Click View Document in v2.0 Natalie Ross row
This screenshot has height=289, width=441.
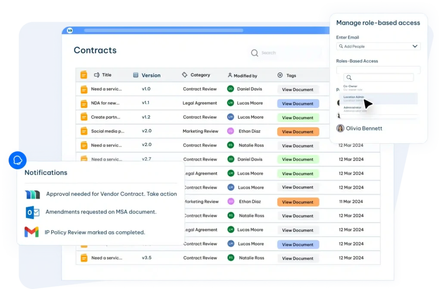tap(298, 146)
